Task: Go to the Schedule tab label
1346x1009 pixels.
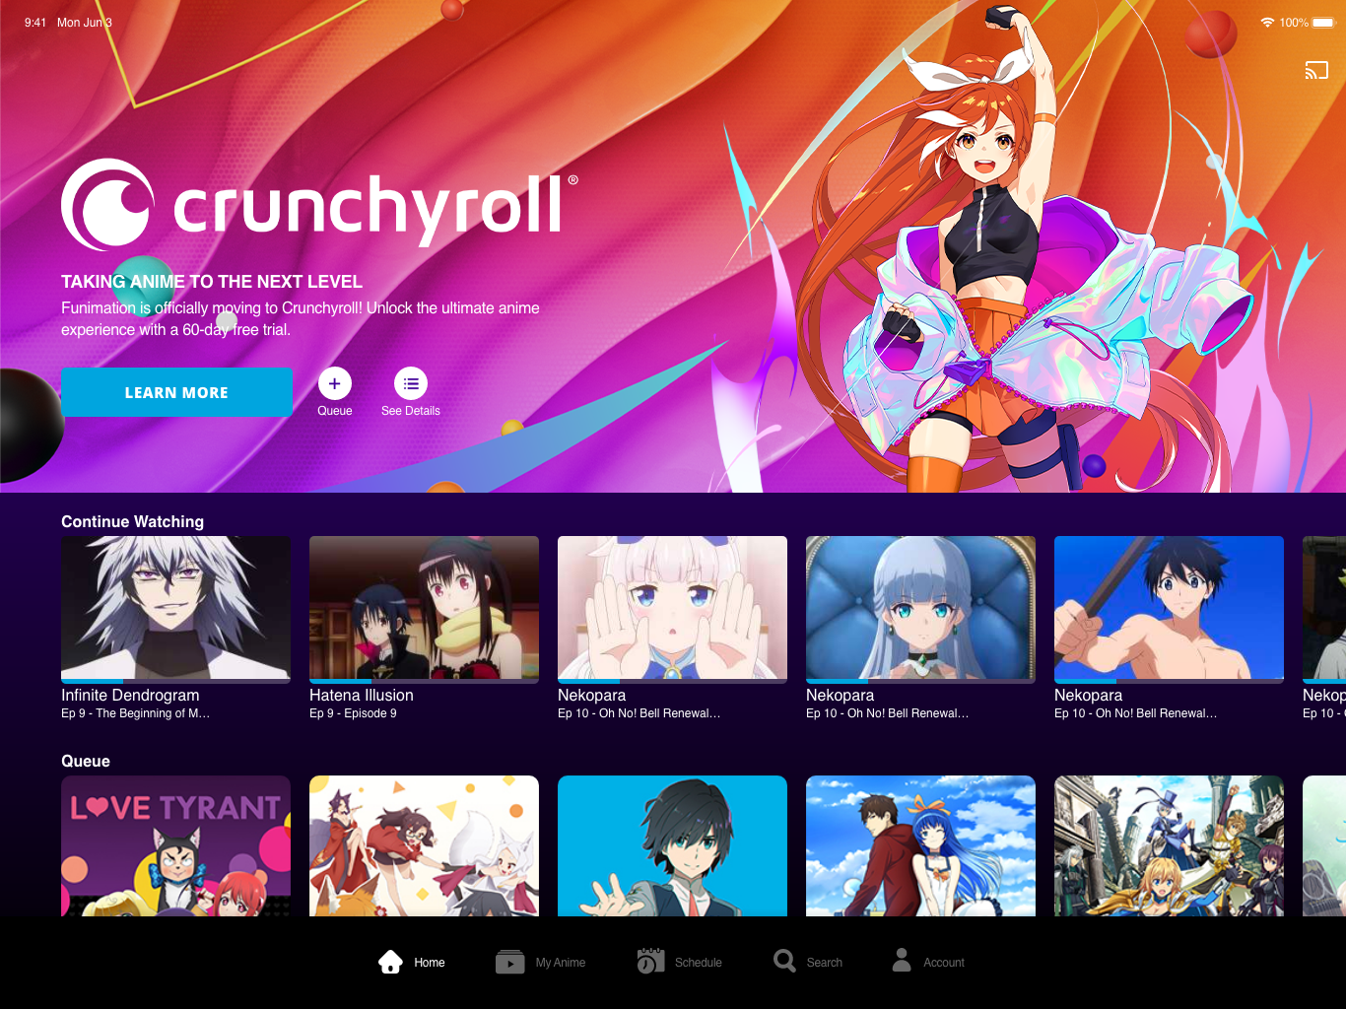Action: pyautogui.click(x=699, y=963)
